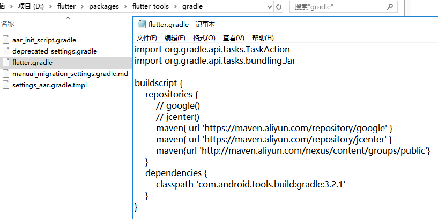Click the deprecated_settings.gradle file icon

point(6,51)
